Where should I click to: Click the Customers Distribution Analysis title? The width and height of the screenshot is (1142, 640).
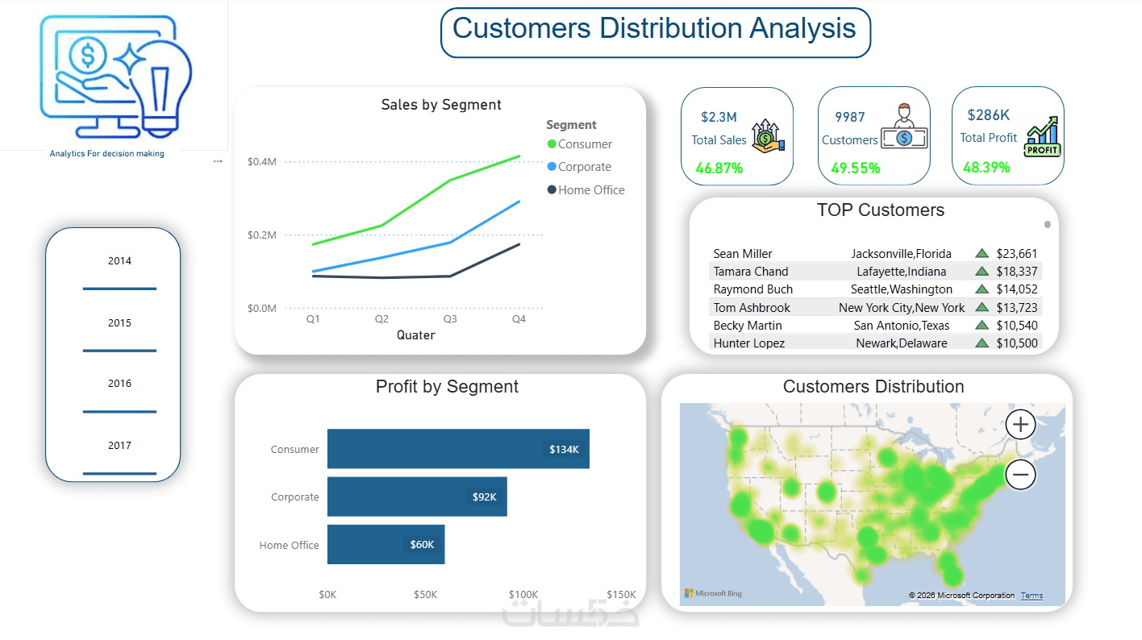pos(654,28)
